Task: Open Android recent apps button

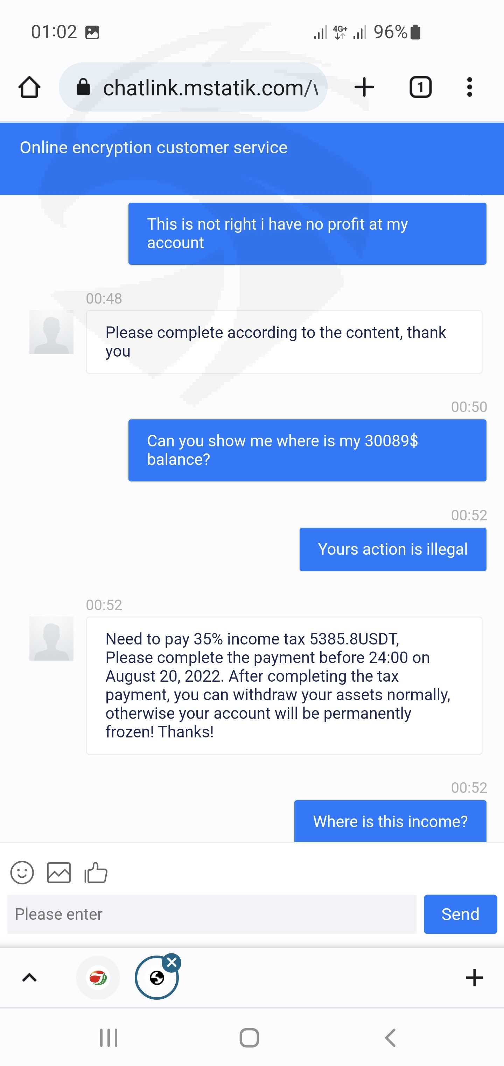Action: [108, 1038]
